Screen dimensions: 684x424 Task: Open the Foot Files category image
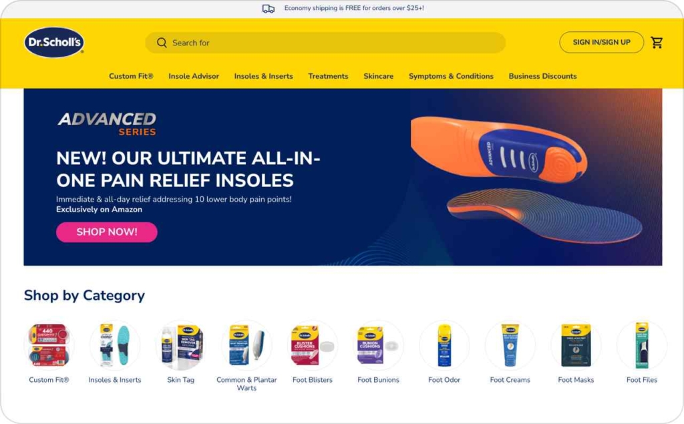tap(642, 345)
